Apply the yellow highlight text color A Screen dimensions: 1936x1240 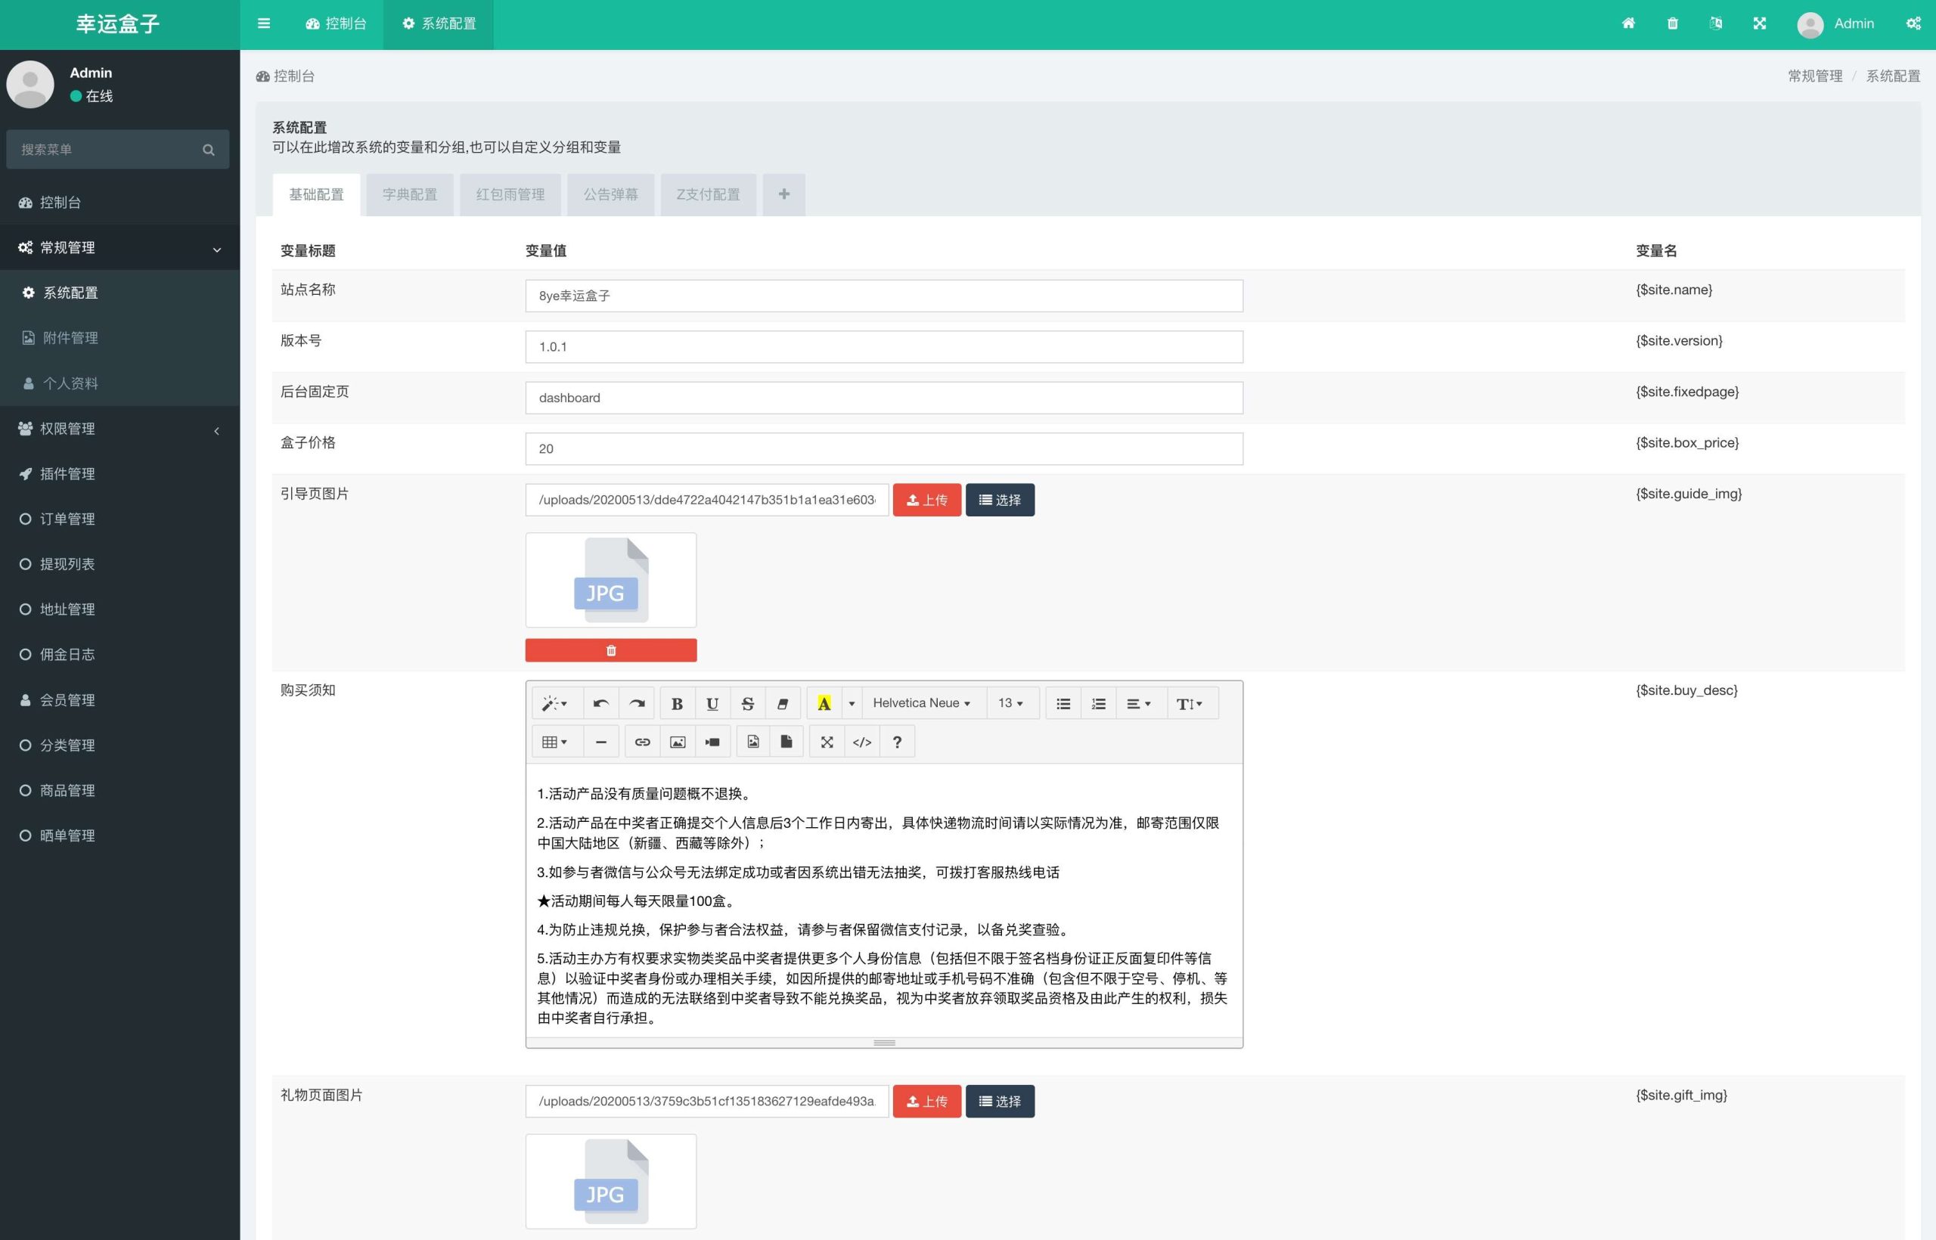(824, 703)
